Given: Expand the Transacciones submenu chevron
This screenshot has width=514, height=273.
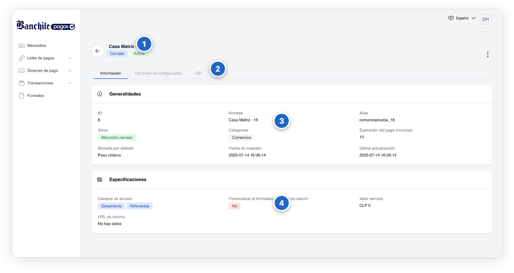Looking at the screenshot, I should click(70, 83).
